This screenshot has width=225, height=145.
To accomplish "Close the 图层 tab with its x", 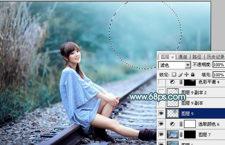I will point(172,57).
